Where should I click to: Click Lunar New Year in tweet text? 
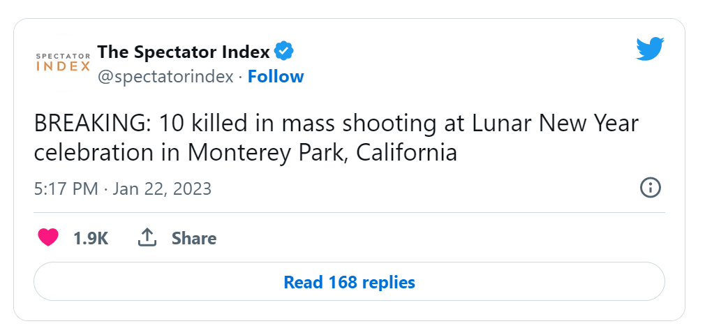(x=556, y=124)
